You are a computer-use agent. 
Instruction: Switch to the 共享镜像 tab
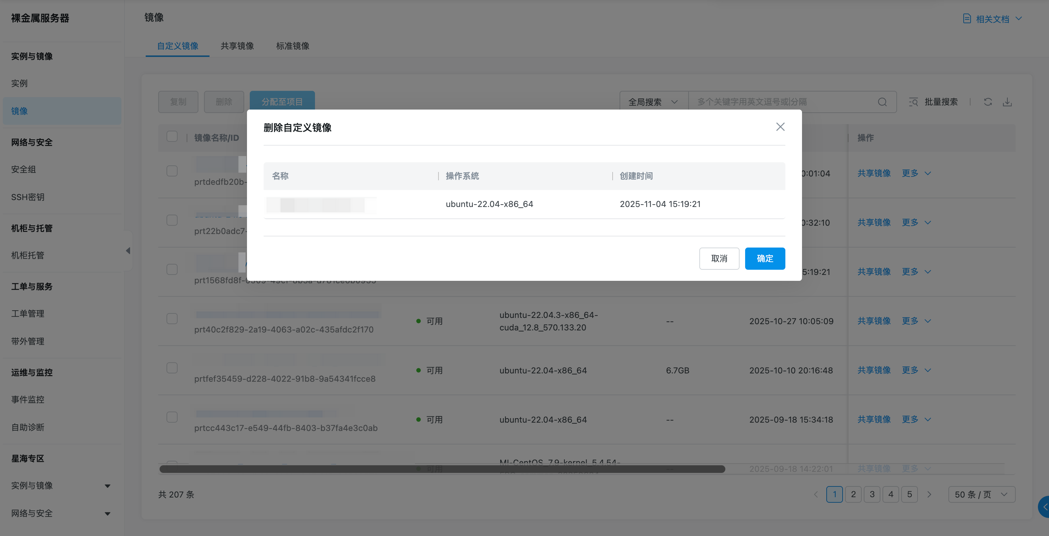(x=237, y=46)
